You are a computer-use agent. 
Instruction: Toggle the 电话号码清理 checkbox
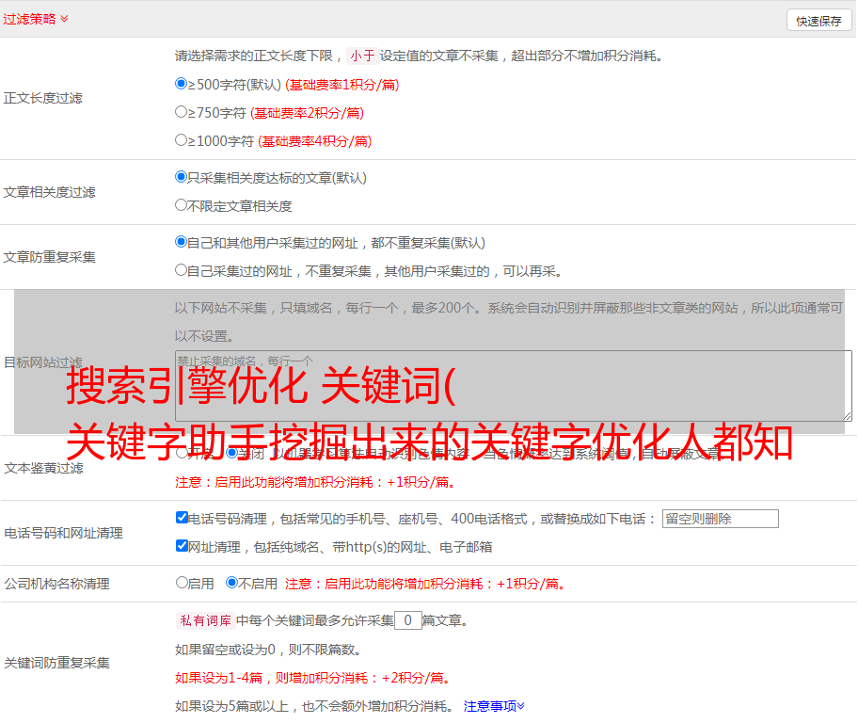click(182, 518)
